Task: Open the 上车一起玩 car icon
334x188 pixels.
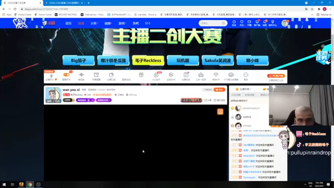Action: coord(201,75)
